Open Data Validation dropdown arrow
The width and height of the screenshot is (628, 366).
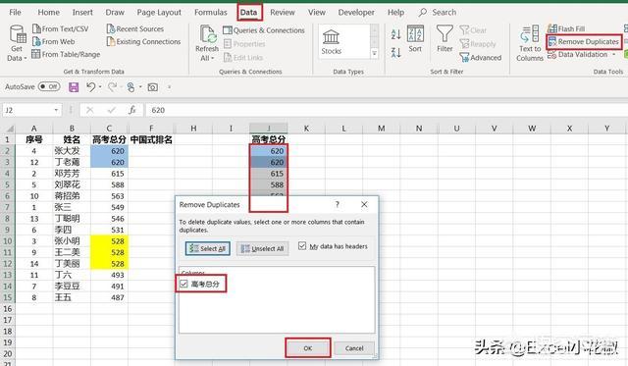[x=613, y=55]
